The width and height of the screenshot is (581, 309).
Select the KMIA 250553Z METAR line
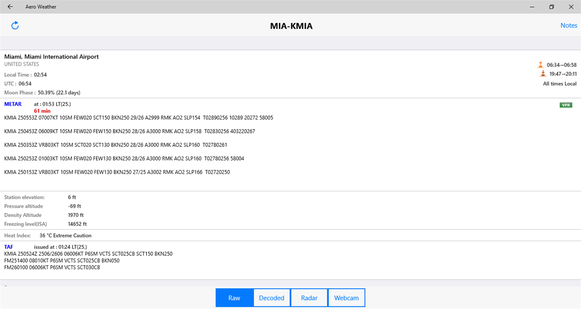[139, 118]
